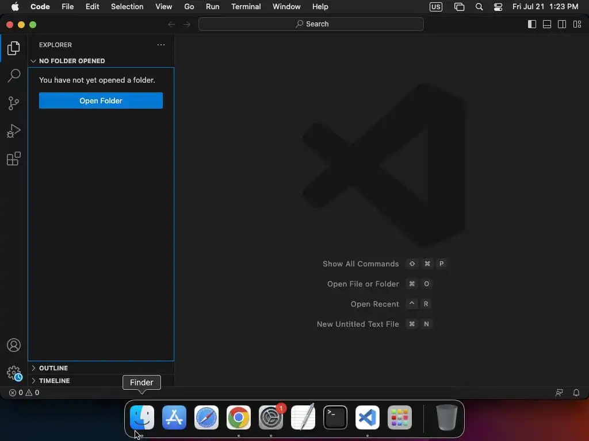Viewport: 589px width, 441px height.
Task: Open Control Center in the menu bar
Action: click(498, 7)
